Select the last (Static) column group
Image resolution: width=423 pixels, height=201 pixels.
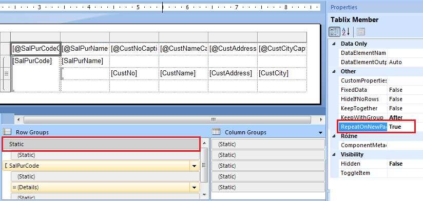[268, 187]
